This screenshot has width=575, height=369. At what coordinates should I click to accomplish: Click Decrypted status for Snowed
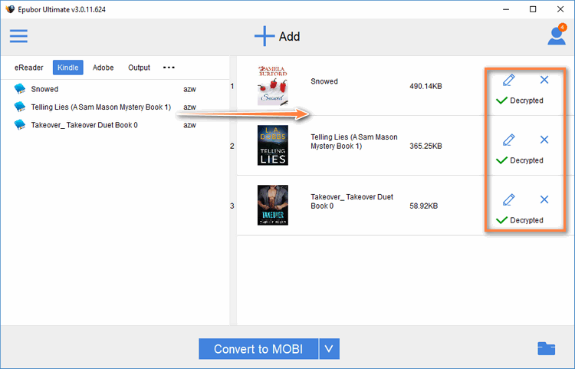[x=519, y=100]
